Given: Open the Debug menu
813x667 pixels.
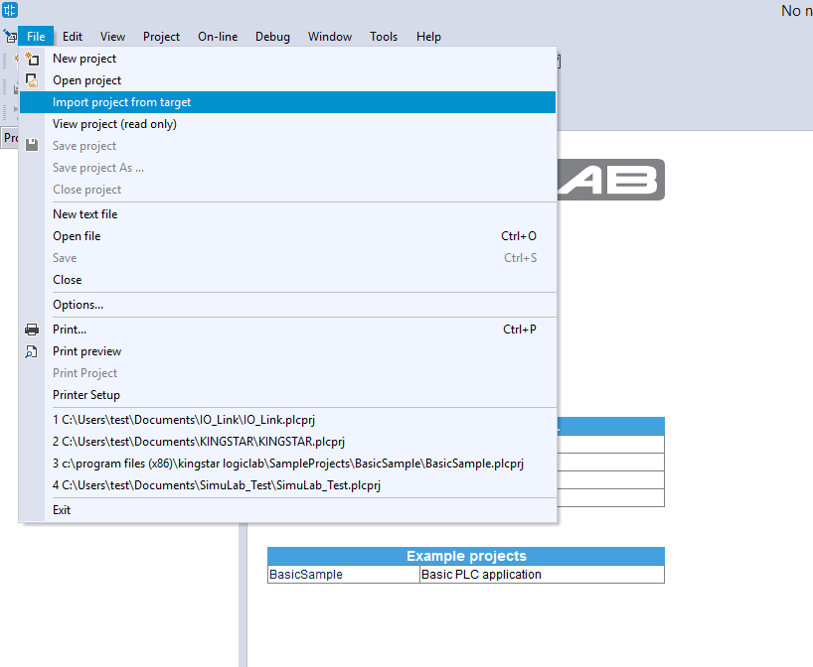Looking at the screenshot, I should (272, 37).
